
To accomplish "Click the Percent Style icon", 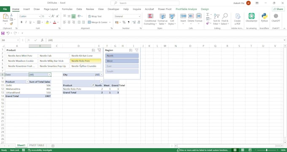I will click(x=124, y=22).
